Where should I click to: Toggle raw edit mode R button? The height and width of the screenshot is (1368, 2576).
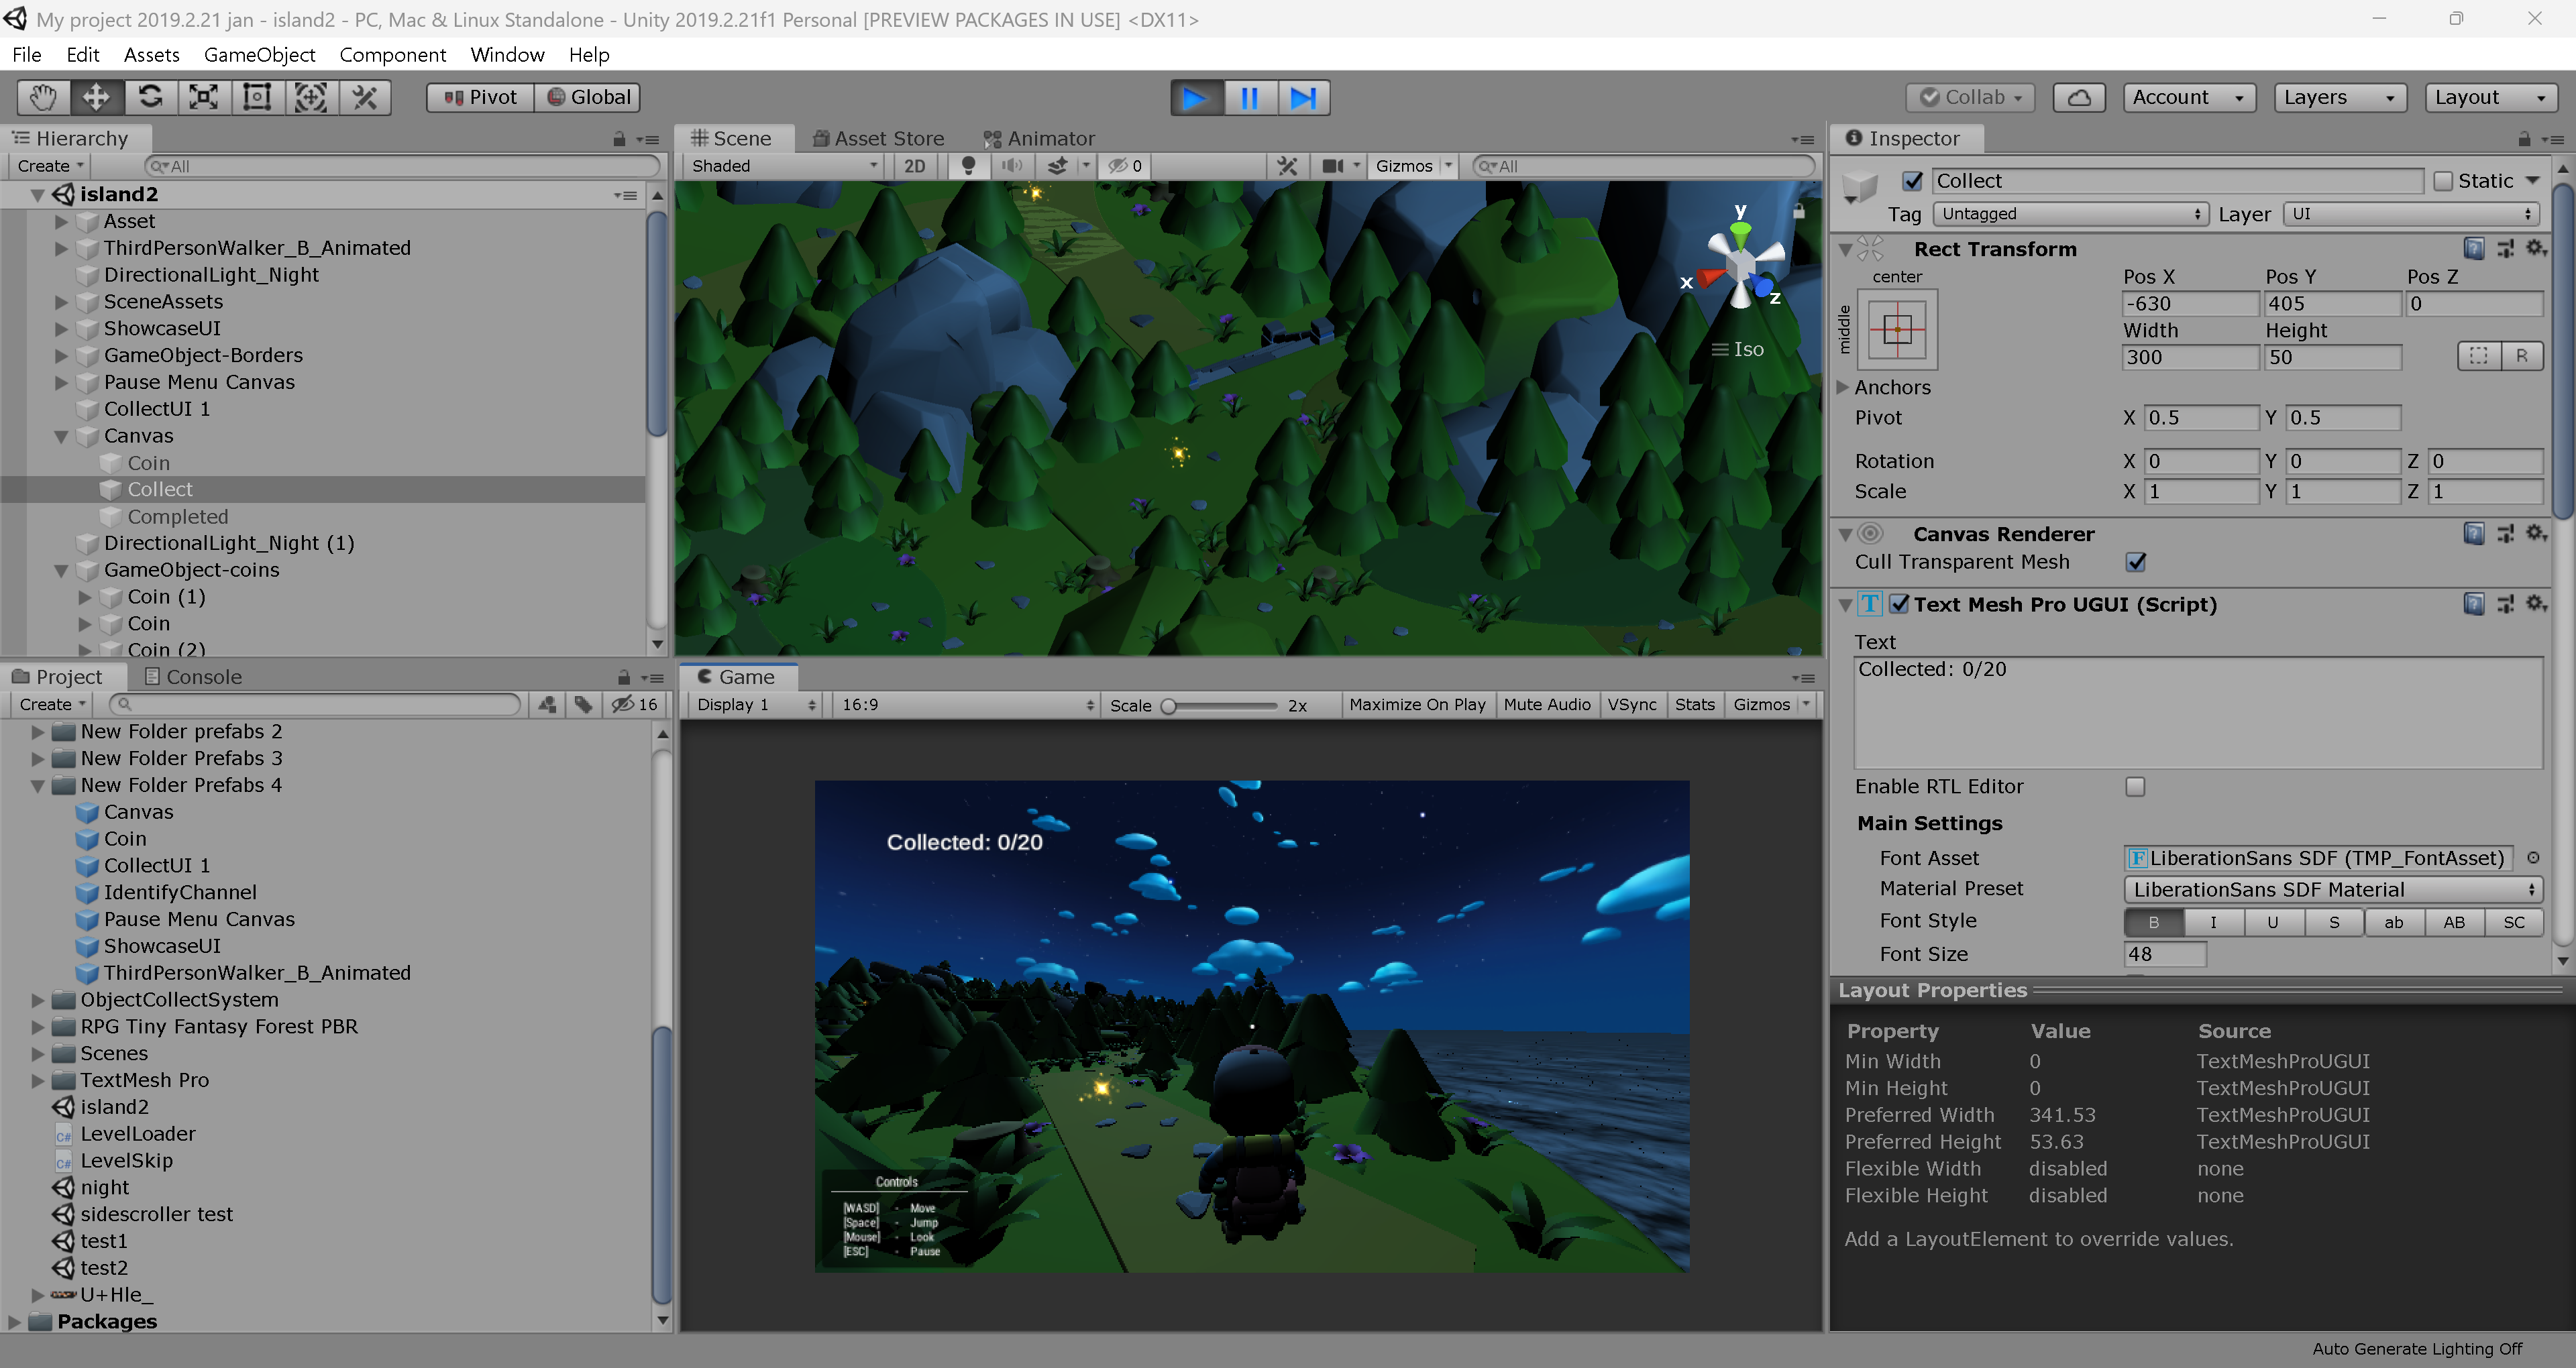click(x=2522, y=356)
